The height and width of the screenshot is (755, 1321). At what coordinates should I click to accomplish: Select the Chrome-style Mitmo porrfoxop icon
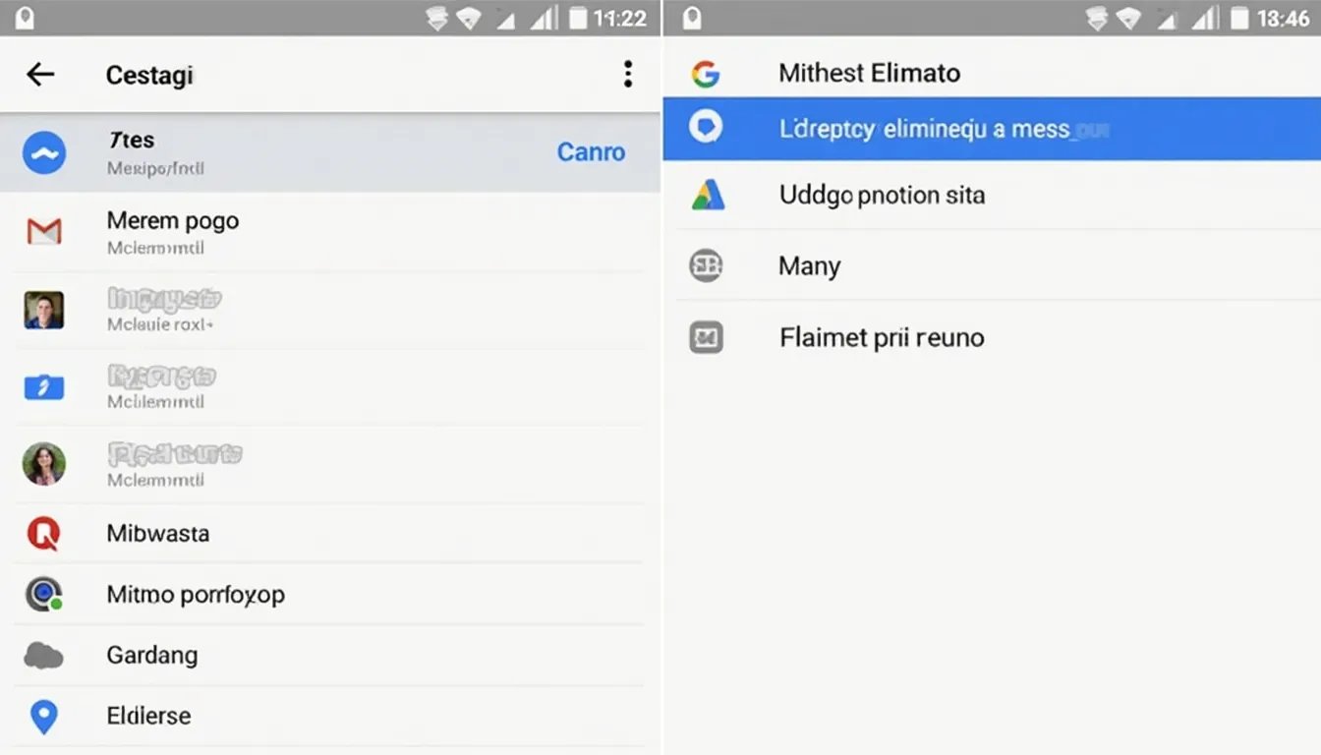click(x=43, y=594)
